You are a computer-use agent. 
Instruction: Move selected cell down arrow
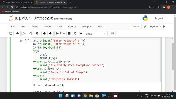(x=50, y=34)
